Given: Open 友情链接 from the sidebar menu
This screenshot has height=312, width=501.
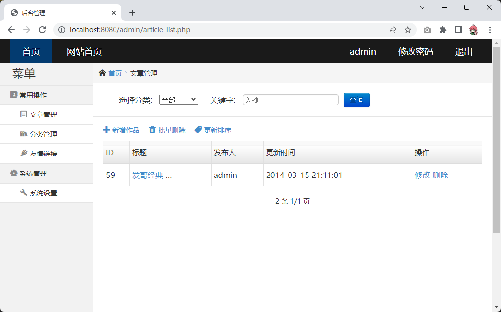Looking at the screenshot, I should (43, 154).
